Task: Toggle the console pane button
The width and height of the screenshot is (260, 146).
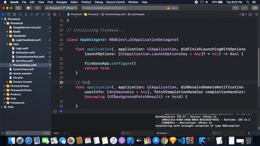Action: pyautogui.click(x=258, y=133)
